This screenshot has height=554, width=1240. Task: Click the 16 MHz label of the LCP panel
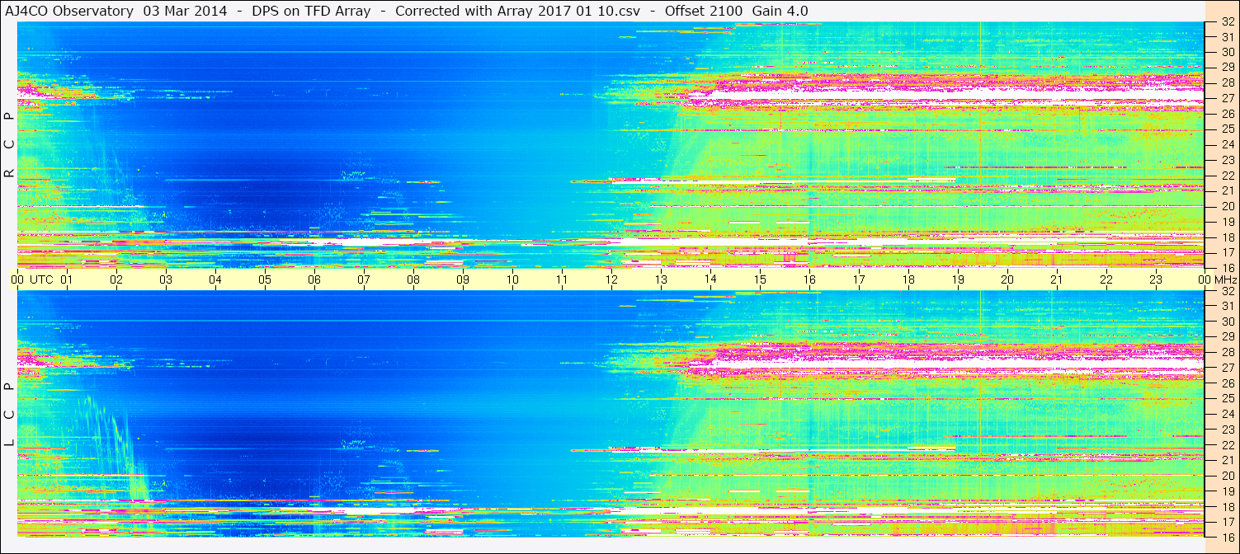[1227, 537]
